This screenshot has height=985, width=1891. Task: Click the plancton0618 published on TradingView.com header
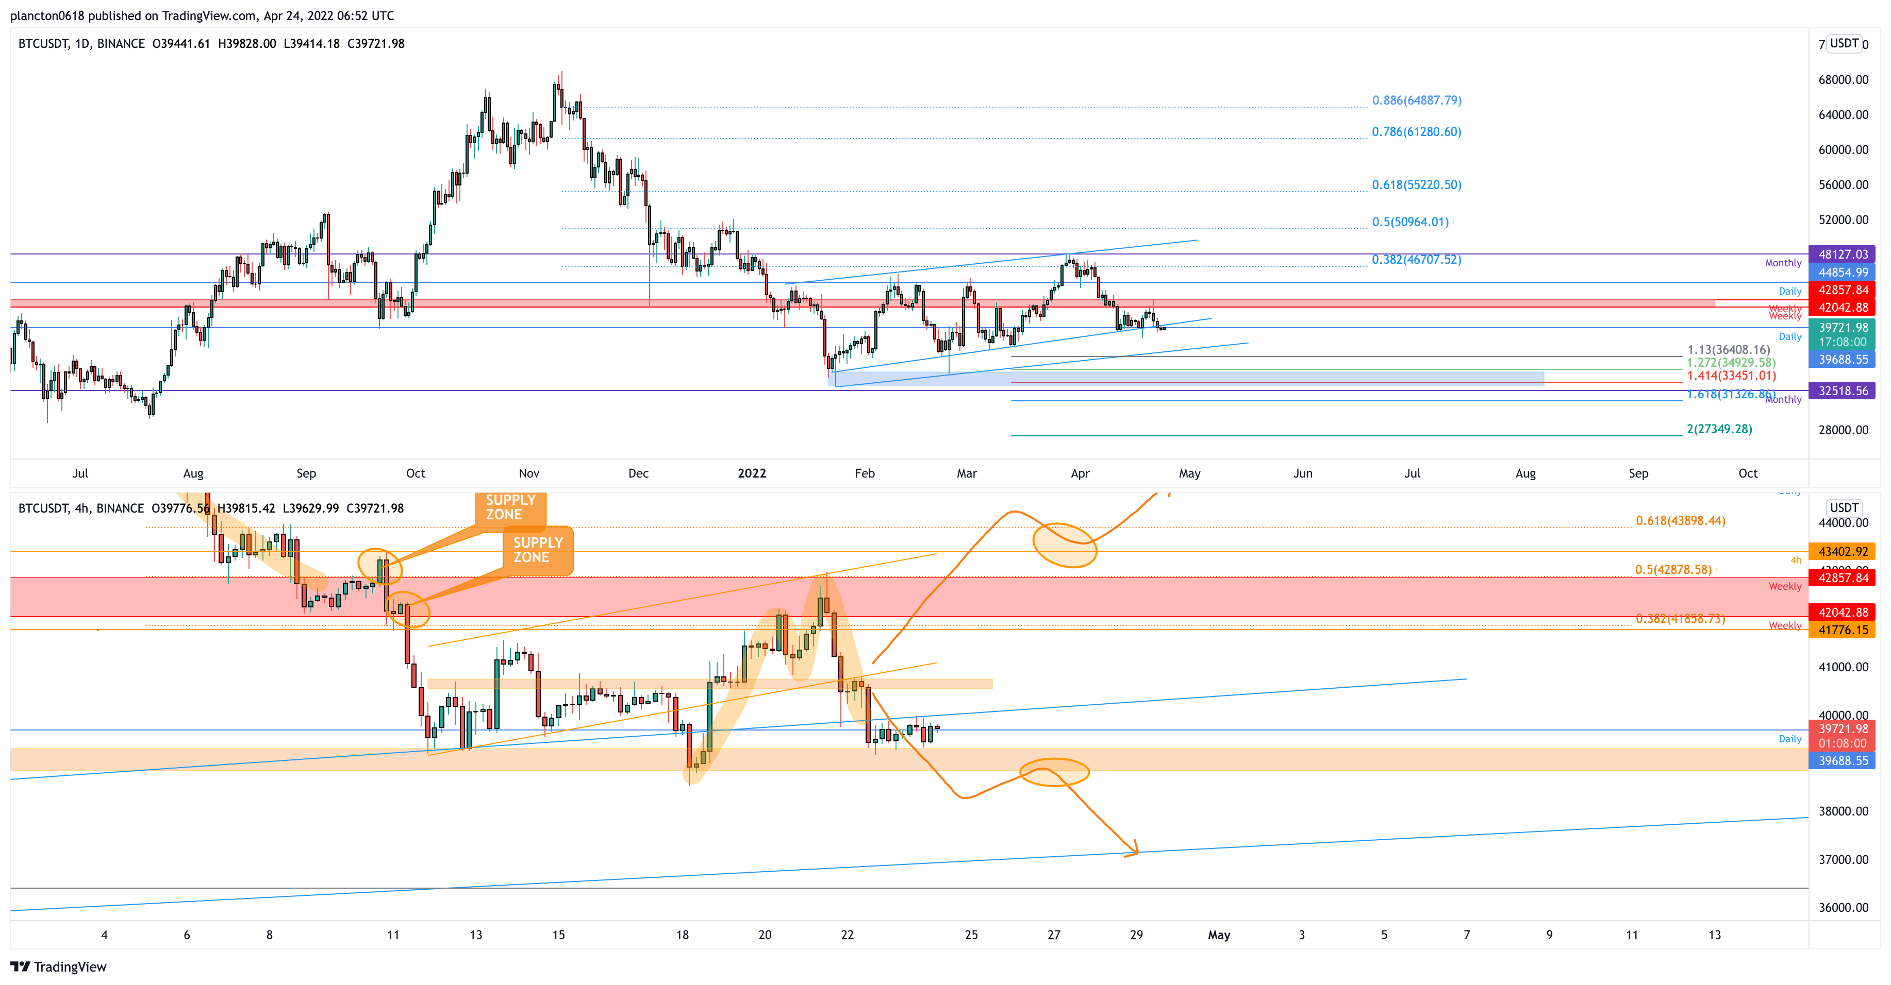(x=202, y=15)
